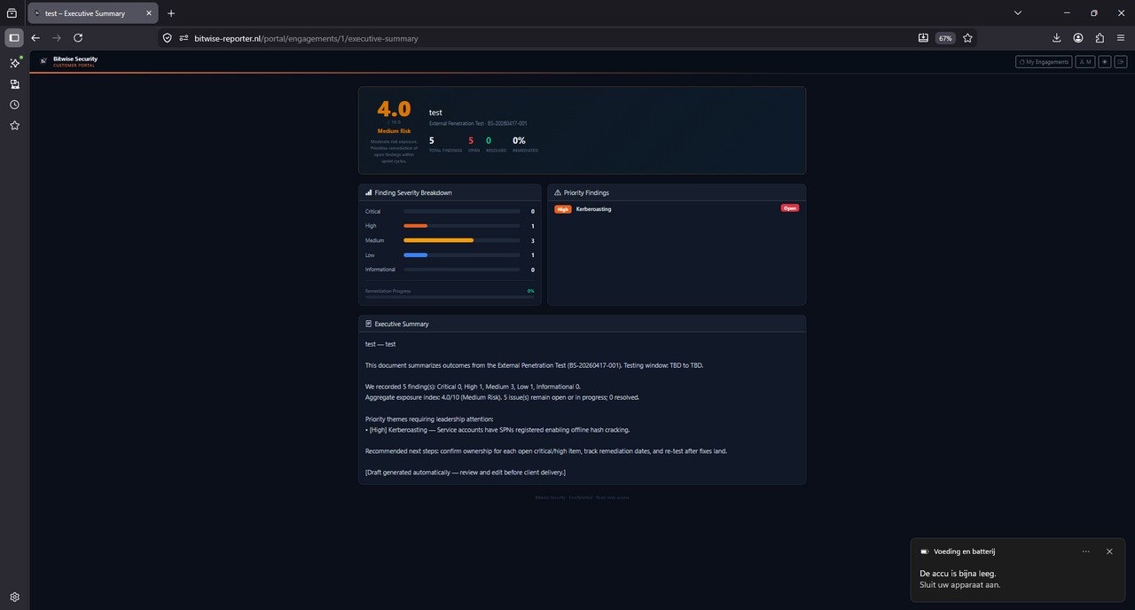Image resolution: width=1135 pixels, height=610 pixels.
Task: Click the Voeding en batterij notification title
Action: pos(964,551)
